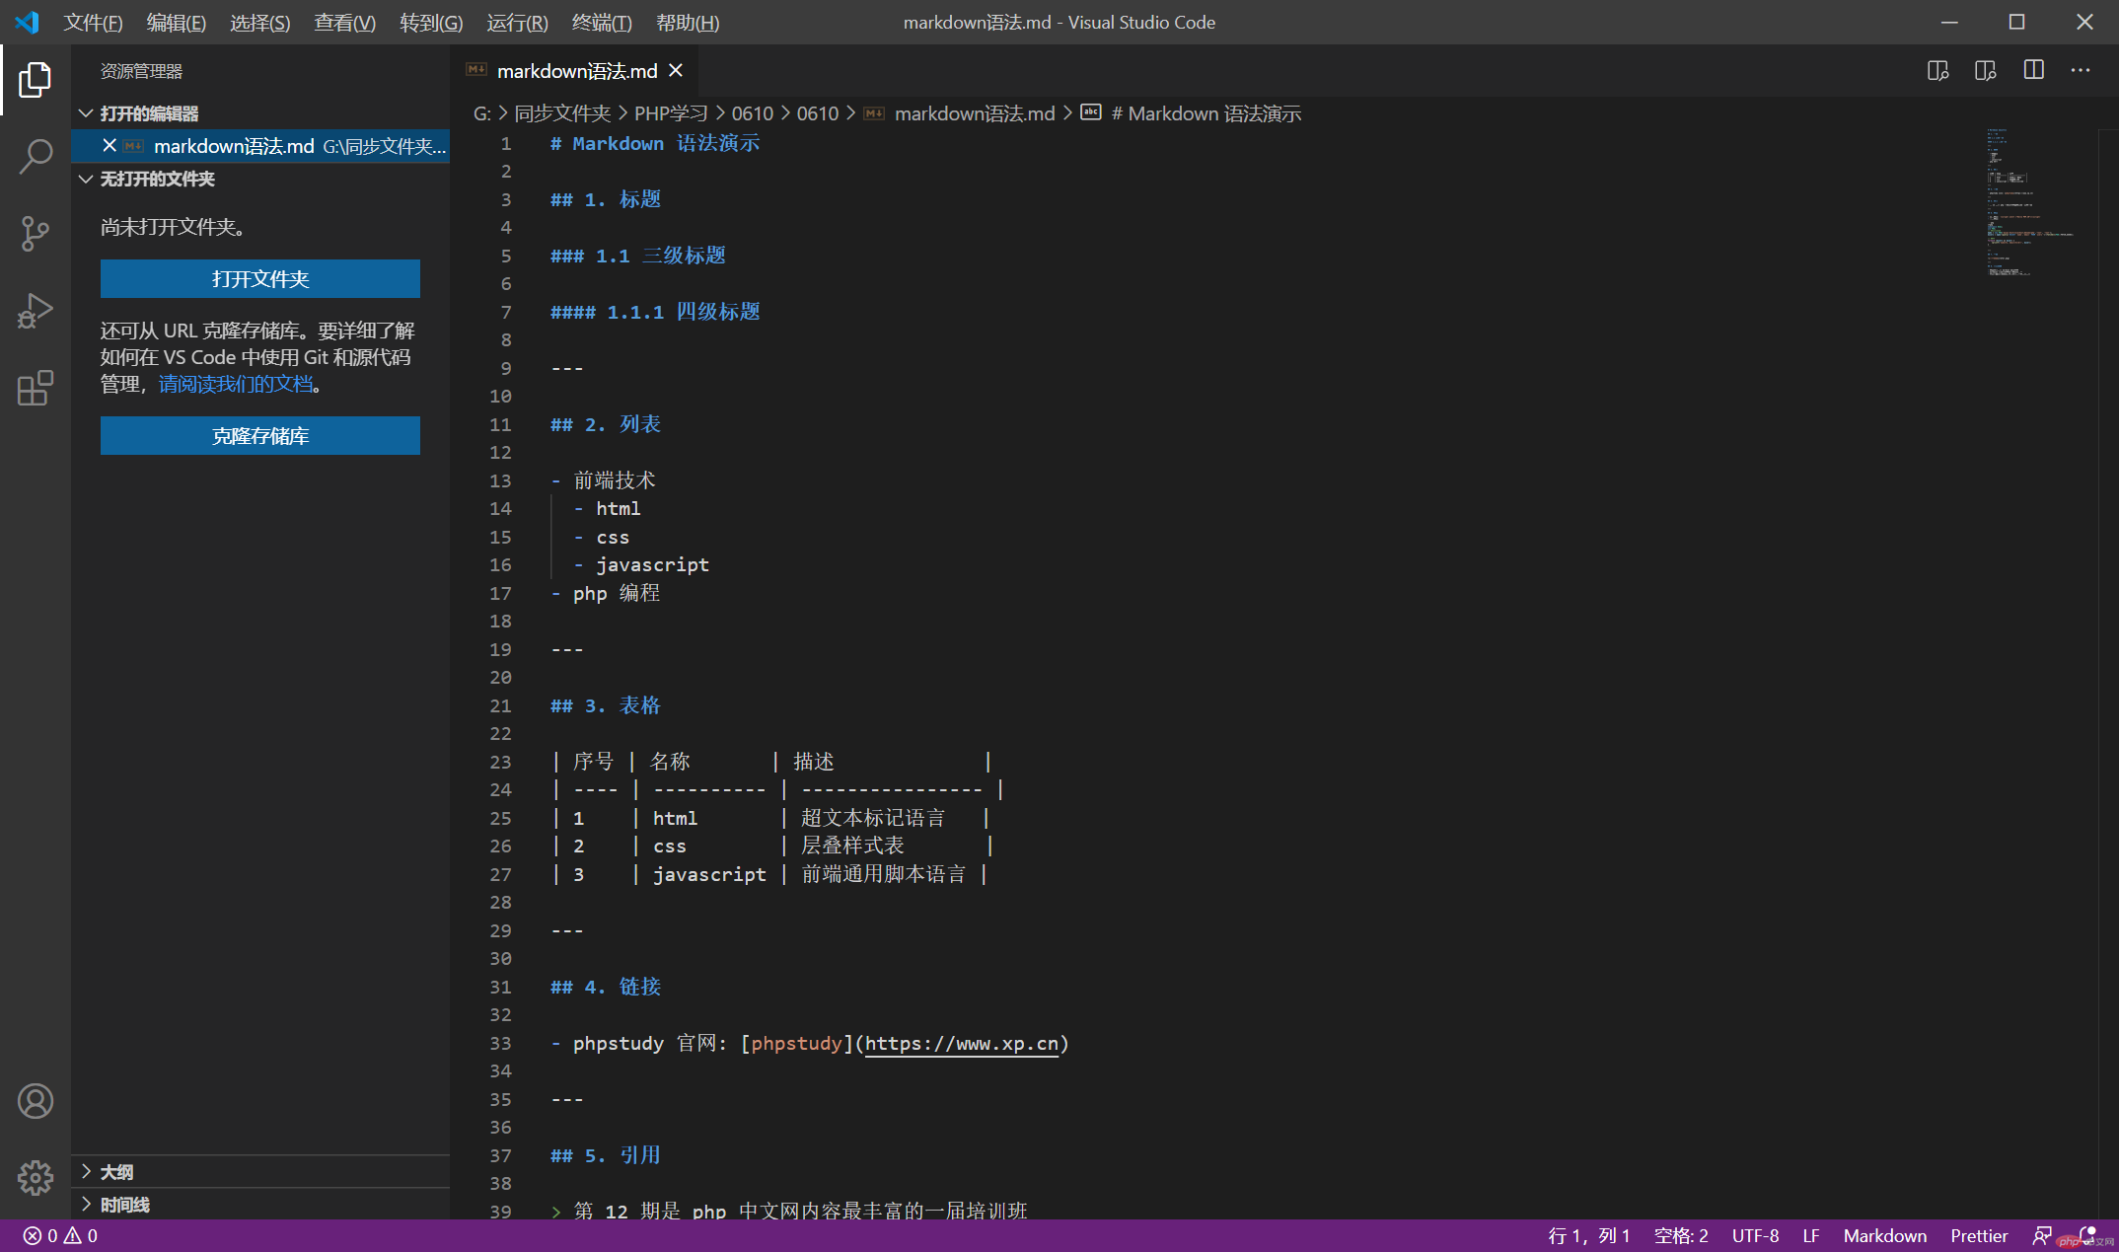Click the '## 4. 链接' heading line

(x=606, y=987)
